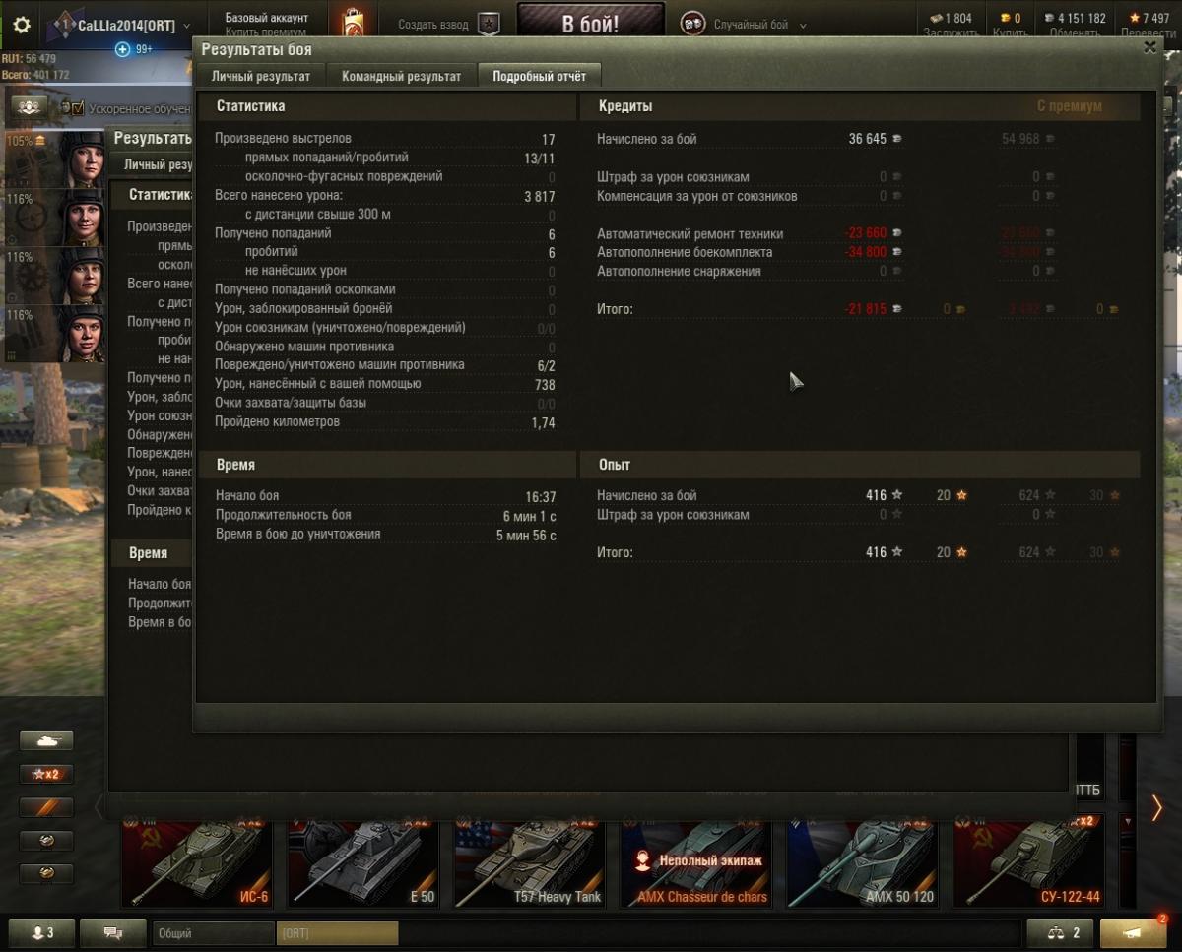Click Повреждено/уничтожено машин value 6/2
Image resolution: width=1182 pixels, height=952 pixels.
[546, 365]
